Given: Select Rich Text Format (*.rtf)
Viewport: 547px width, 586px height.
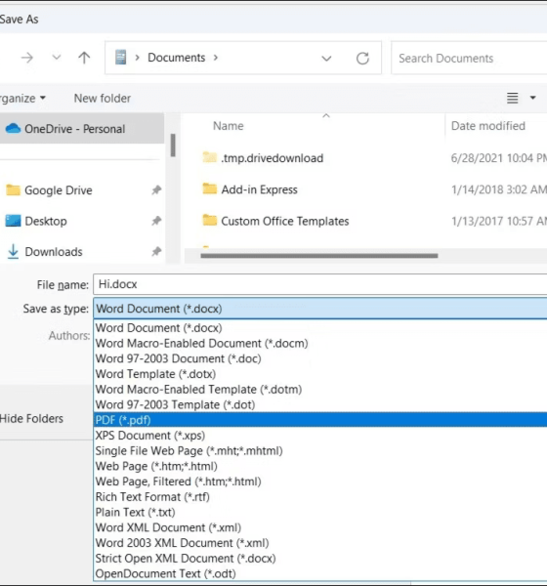Looking at the screenshot, I should [x=320, y=496].
